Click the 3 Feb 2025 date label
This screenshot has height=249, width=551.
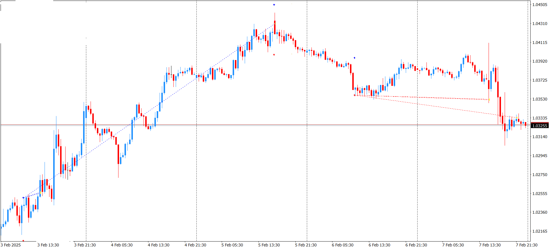tap(11, 245)
